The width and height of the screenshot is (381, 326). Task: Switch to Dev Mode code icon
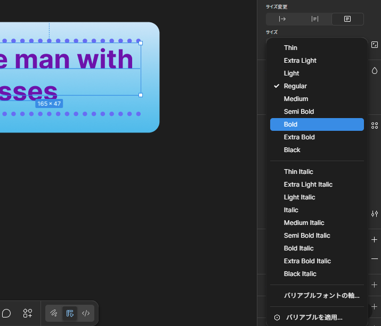[x=86, y=313]
